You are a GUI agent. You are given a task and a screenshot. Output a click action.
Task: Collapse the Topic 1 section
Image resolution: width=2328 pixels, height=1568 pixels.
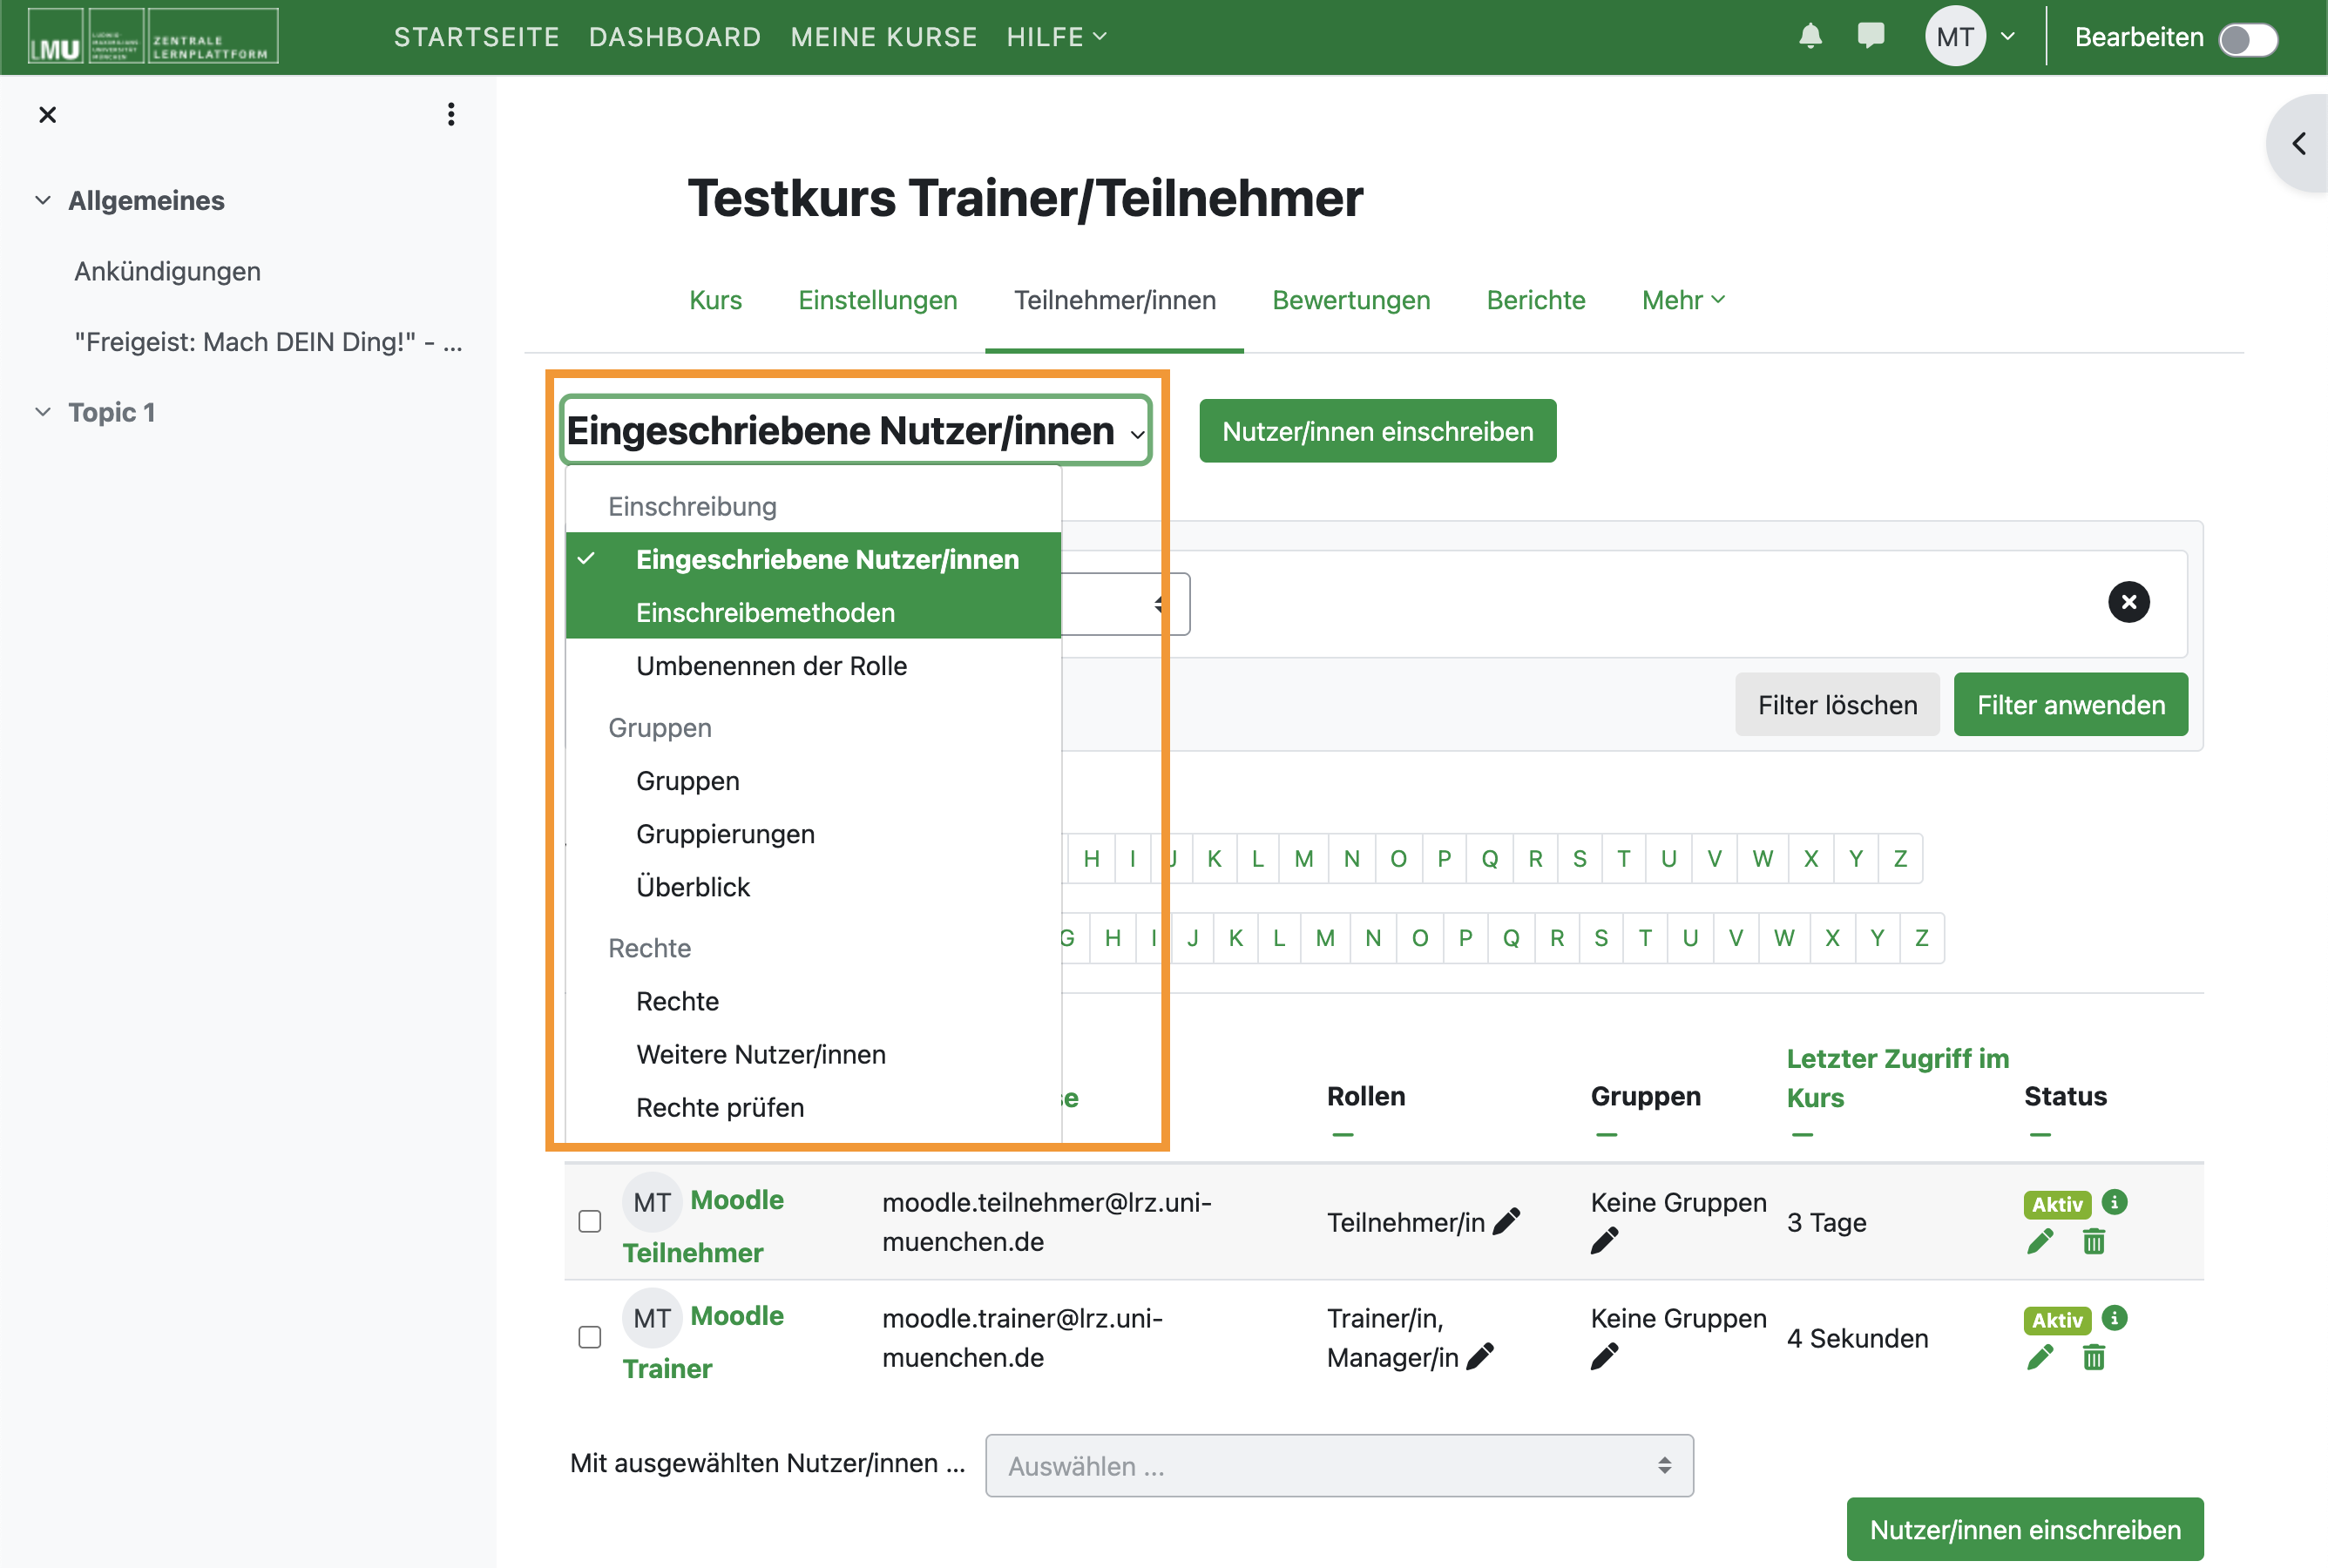pyautogui.click(x=43, y=412)
